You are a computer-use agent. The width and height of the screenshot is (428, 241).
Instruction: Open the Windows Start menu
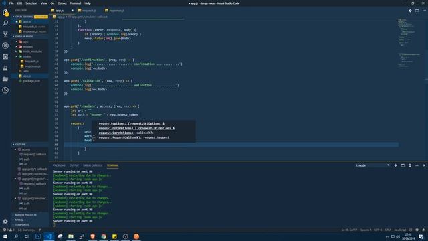pyautogui.click(x=5, y=236)
